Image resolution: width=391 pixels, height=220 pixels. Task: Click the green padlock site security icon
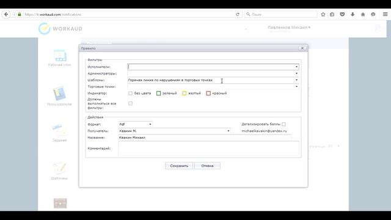click(x=20, y=15)
